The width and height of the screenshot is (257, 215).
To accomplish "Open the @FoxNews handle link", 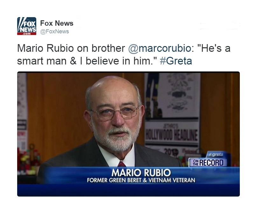I will [55, 31].
